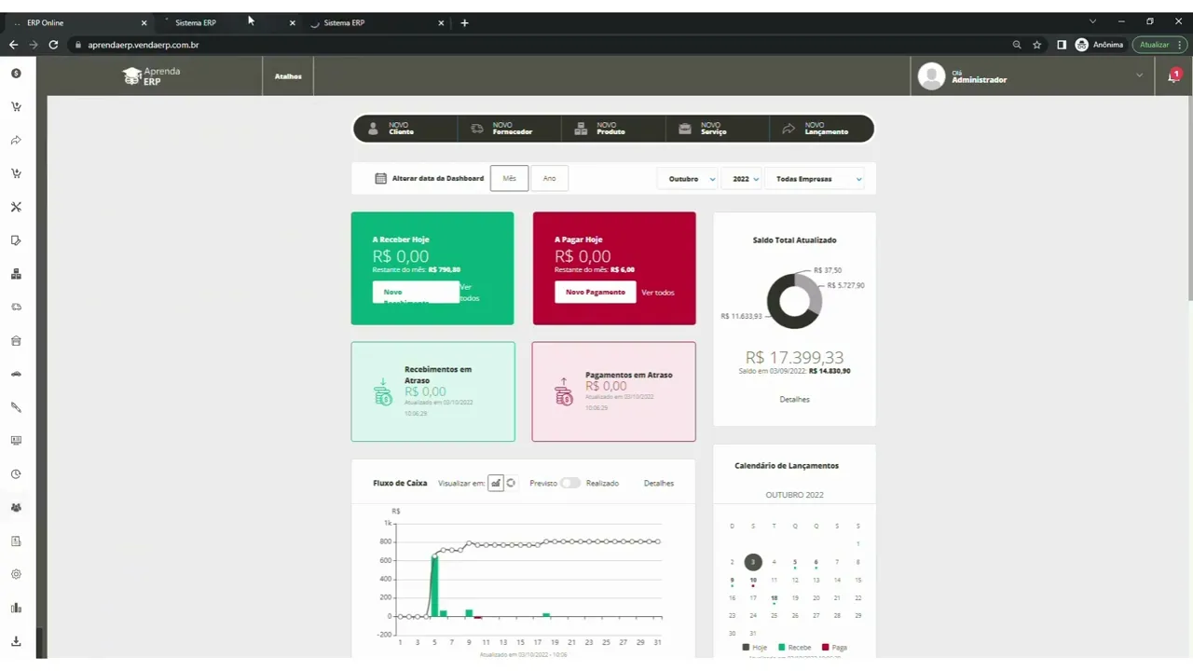The height and width of the screenshot is (671, 1193).
Task: Open the monitor screen icon in sidebar
Action: (x=16, y=441)
